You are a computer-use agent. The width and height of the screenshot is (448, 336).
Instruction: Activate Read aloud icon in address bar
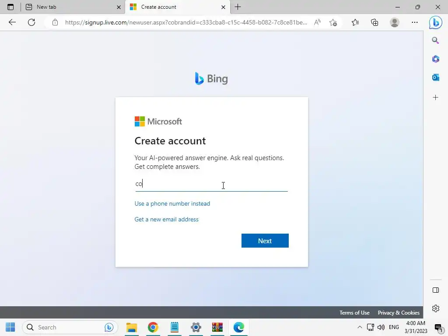tap(317, 22)
